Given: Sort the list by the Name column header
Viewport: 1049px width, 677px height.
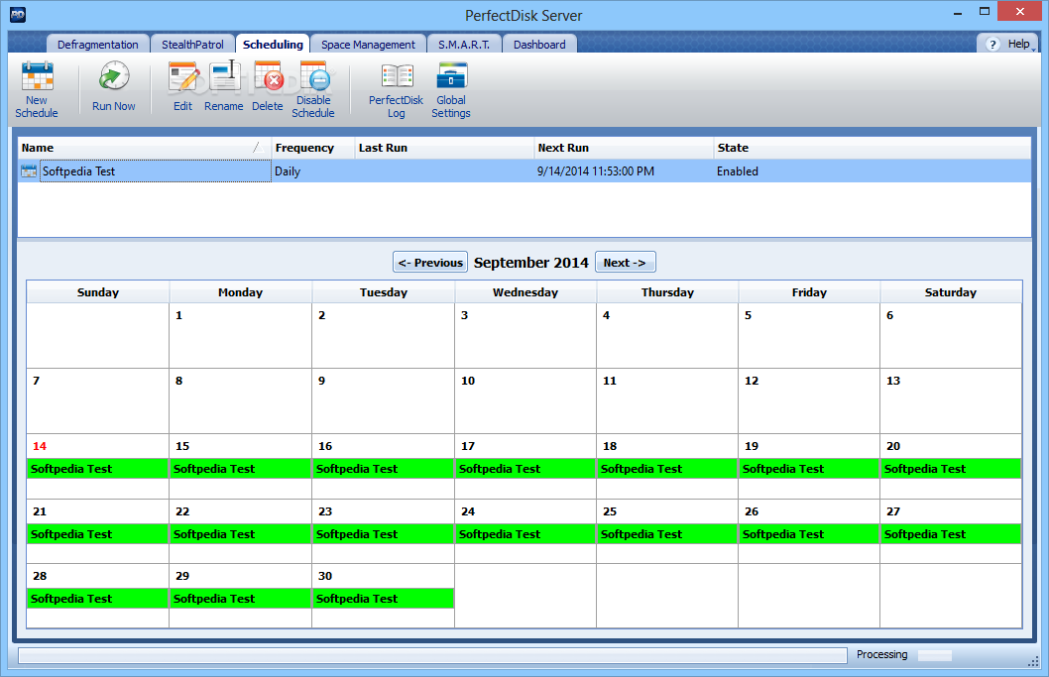Looking at the screenshot, I should click(x=144, y=148).
